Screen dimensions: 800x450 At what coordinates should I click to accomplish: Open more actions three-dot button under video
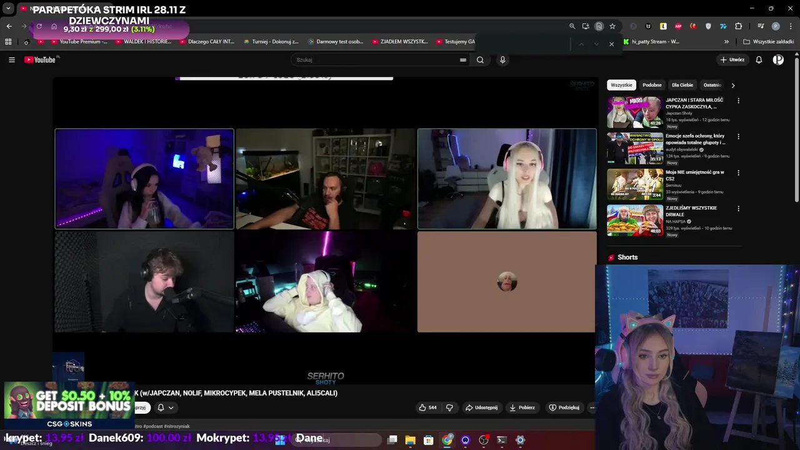592,407
